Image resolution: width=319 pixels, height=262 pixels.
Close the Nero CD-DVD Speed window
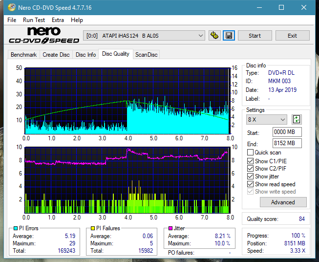[x=304, y=7]
